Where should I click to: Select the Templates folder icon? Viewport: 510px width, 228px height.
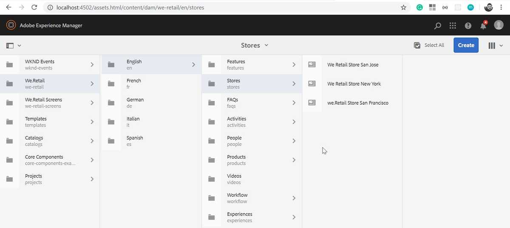[9, 122]
